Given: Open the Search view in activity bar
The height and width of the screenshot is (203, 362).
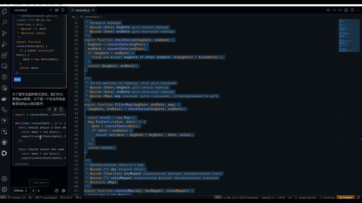Looking at the screenshot, I should [4, 22].
